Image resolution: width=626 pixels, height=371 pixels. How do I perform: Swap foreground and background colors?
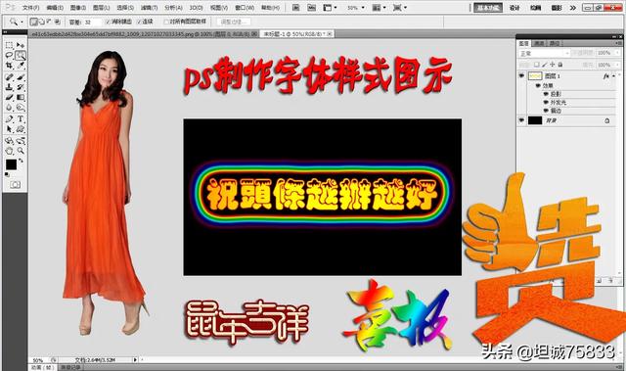21,161
